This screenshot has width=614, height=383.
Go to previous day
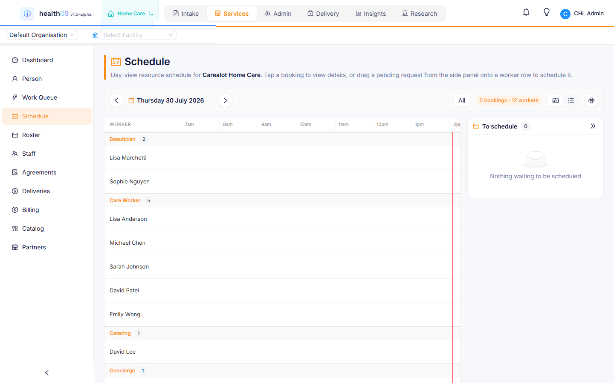tap(116, 100)
